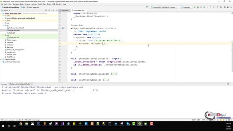Screen dimensions: 233x131
Task: Open Google Chrome from the taskbar
Action: pos(21,124)
